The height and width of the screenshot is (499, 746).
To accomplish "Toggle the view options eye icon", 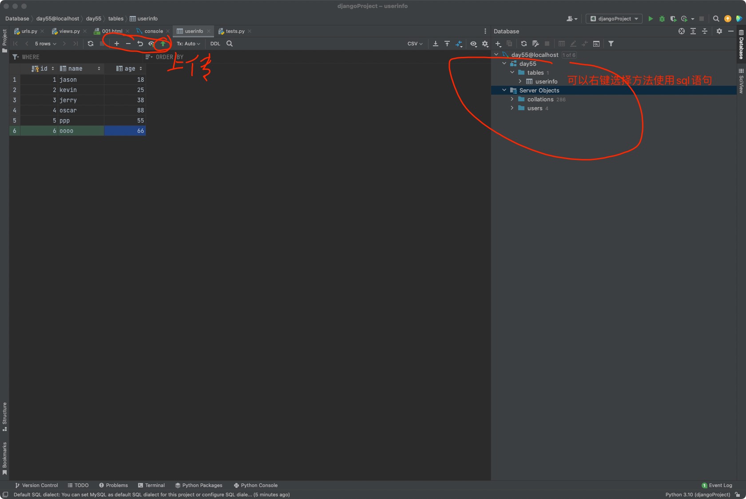I will tap(474, 44).
